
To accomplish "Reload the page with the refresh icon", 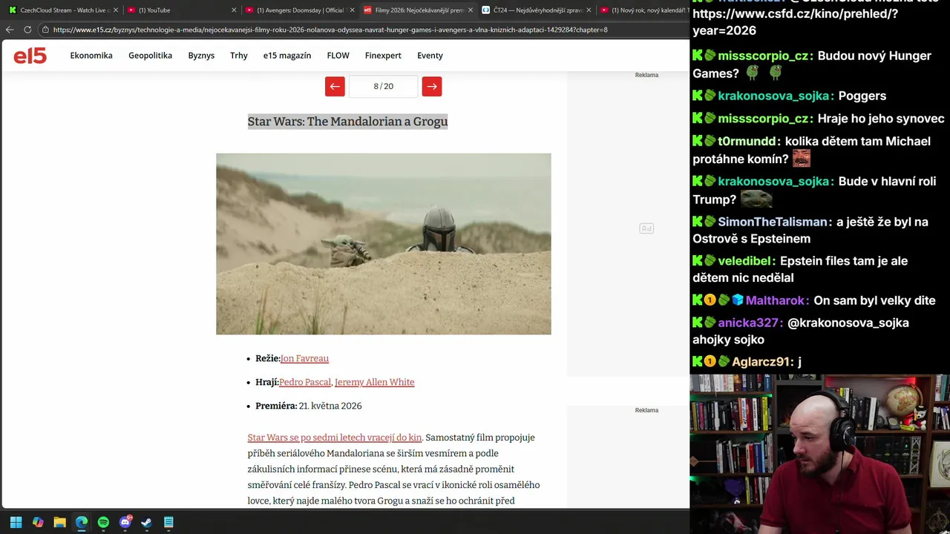I will (27, 30).
